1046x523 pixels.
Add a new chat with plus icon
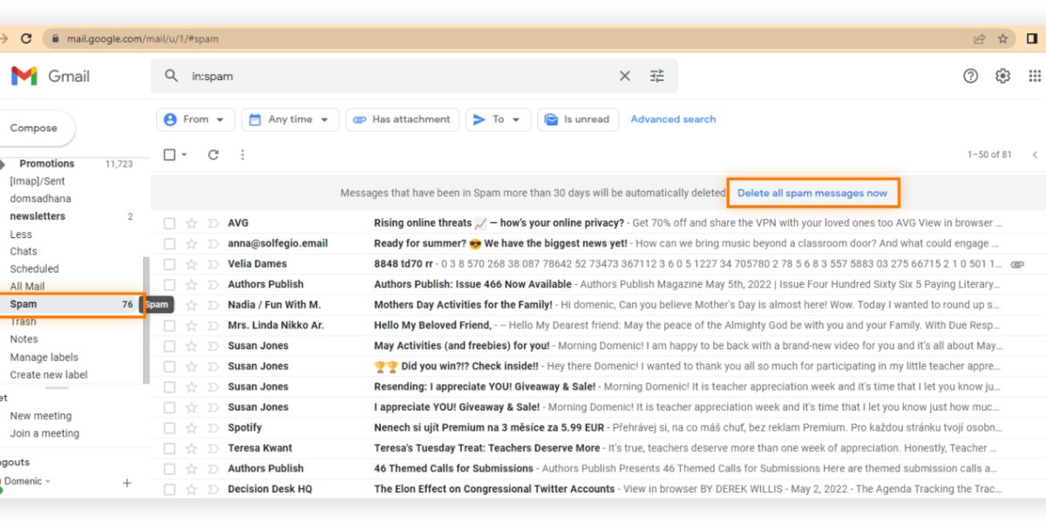[x=126, y=482]
